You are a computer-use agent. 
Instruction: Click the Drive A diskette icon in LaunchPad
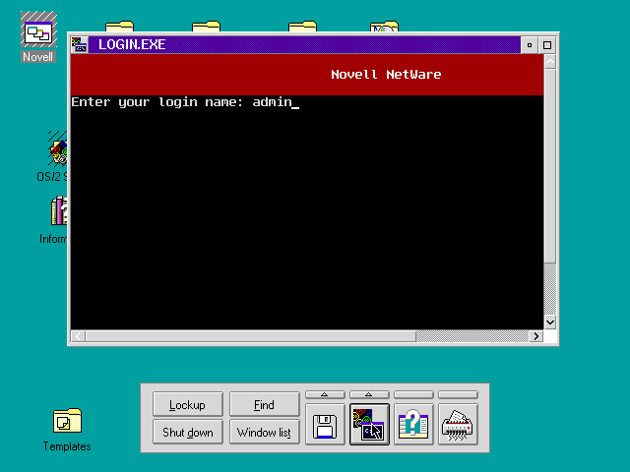click(x=325, y=426)
